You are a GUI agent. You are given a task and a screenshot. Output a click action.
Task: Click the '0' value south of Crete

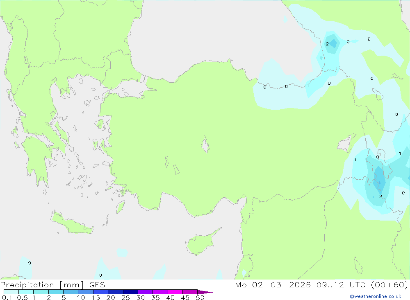tap(101, 275)
